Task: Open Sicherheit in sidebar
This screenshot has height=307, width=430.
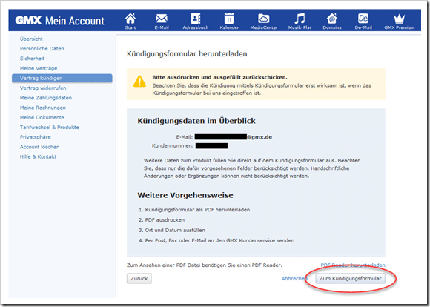Action: click(x=32, y=59)
